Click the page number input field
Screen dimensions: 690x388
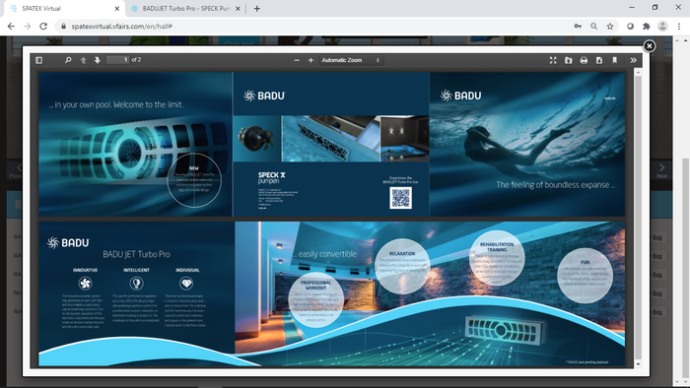pos(118,60)
